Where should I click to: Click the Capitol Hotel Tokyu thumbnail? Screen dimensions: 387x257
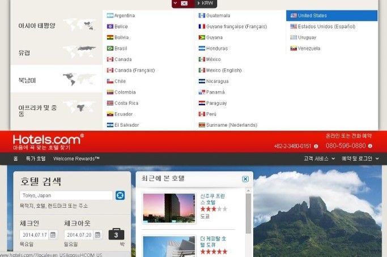pos(169,246)
